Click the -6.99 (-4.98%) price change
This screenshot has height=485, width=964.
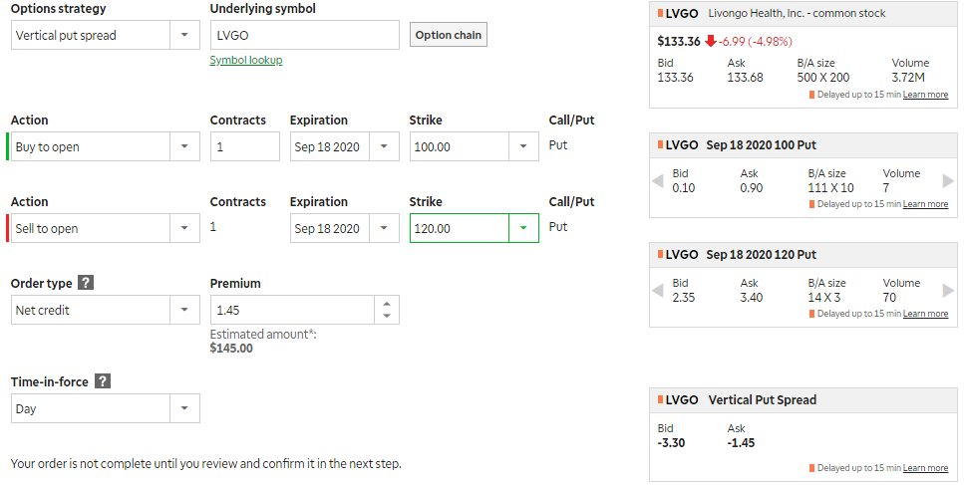click(x=755, y=41)
